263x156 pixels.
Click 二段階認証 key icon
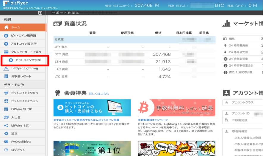click(x=227, y=120)
